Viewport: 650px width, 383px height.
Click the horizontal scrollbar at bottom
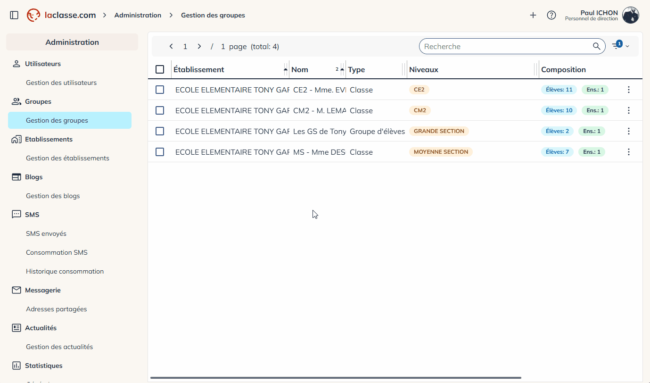click(x=336, y=378)
